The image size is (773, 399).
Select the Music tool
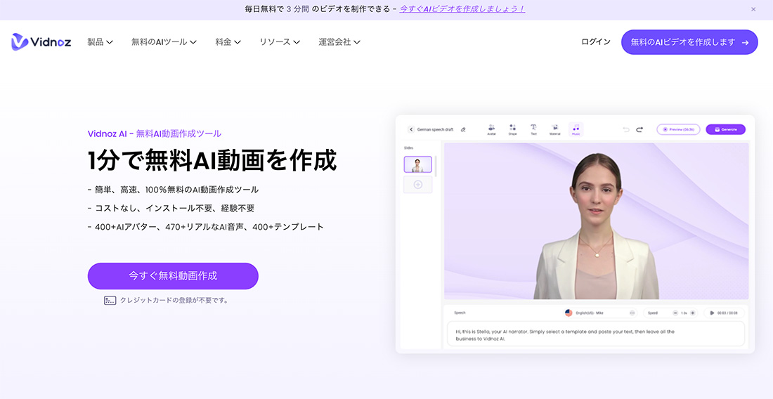tap(576, 129)
